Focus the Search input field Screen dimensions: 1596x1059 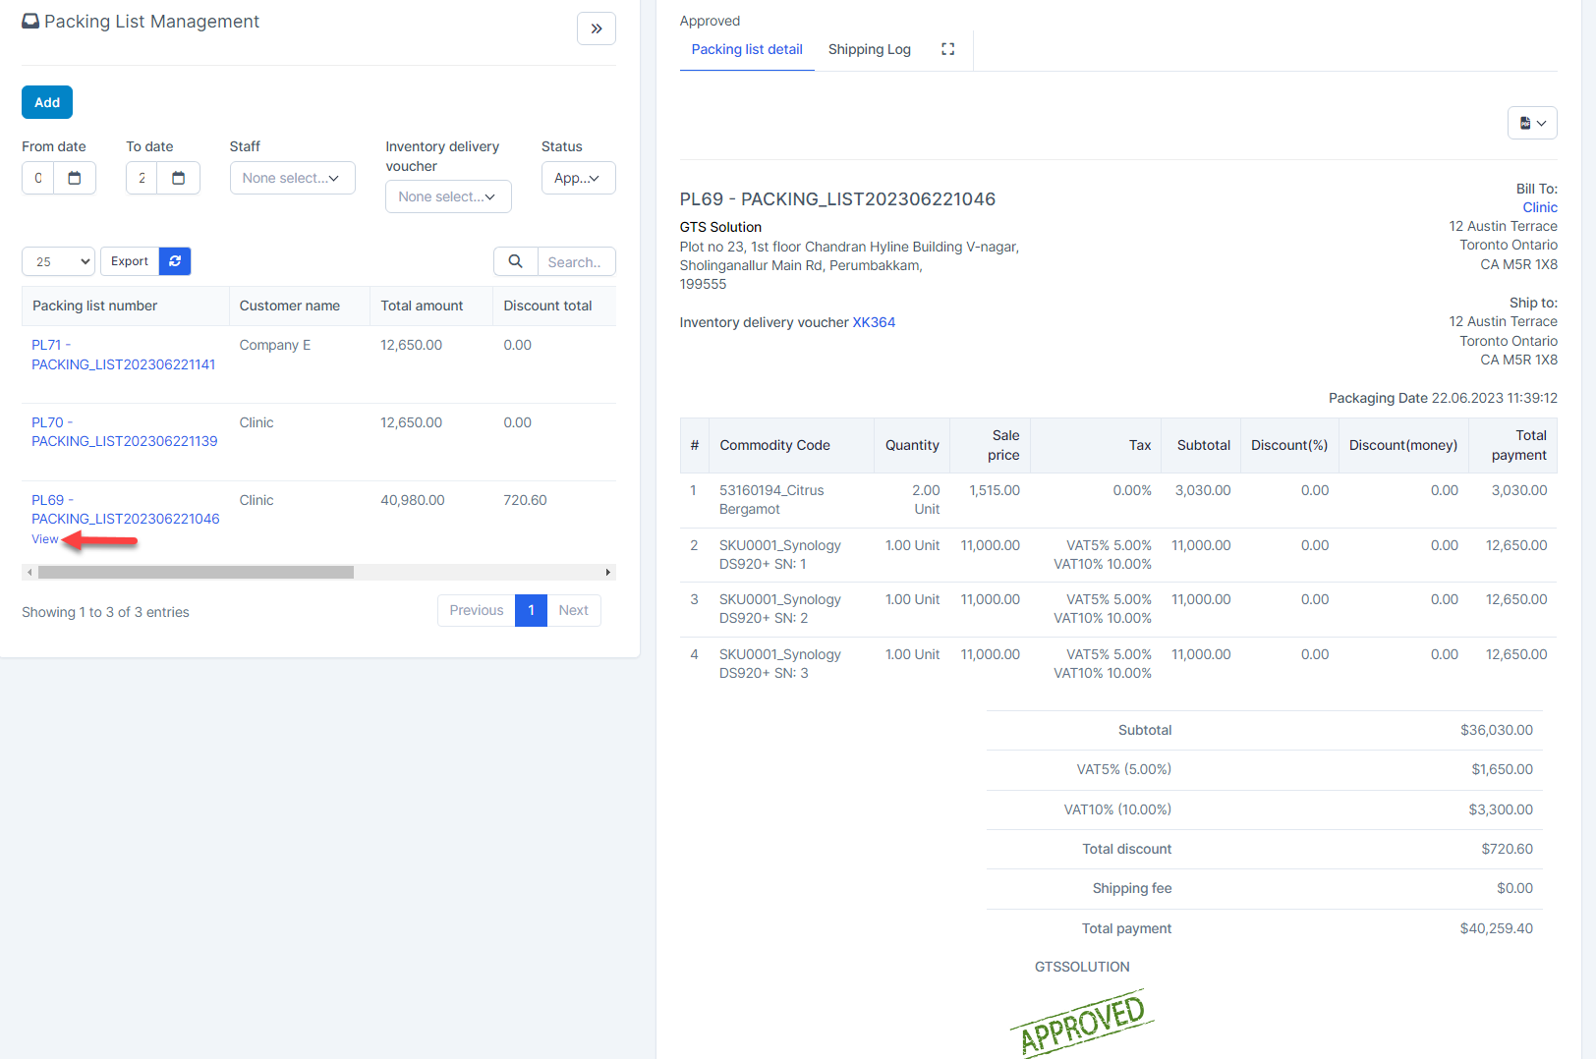(x=575, y=262)
